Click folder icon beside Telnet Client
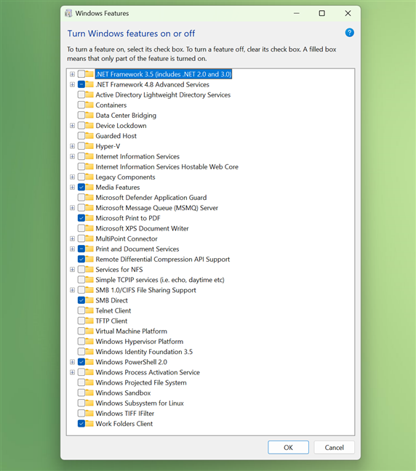The height and width of the screenshot is (471, 416). pos(89,310)
